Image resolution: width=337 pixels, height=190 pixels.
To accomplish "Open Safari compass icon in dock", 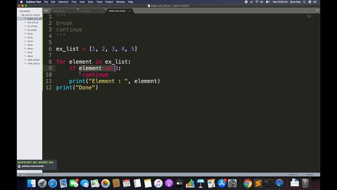I will coord(53,183).
